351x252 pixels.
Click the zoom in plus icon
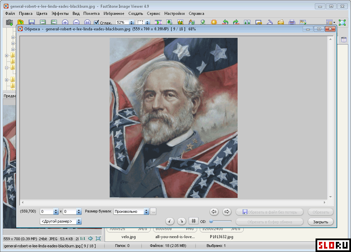(65, 22)
